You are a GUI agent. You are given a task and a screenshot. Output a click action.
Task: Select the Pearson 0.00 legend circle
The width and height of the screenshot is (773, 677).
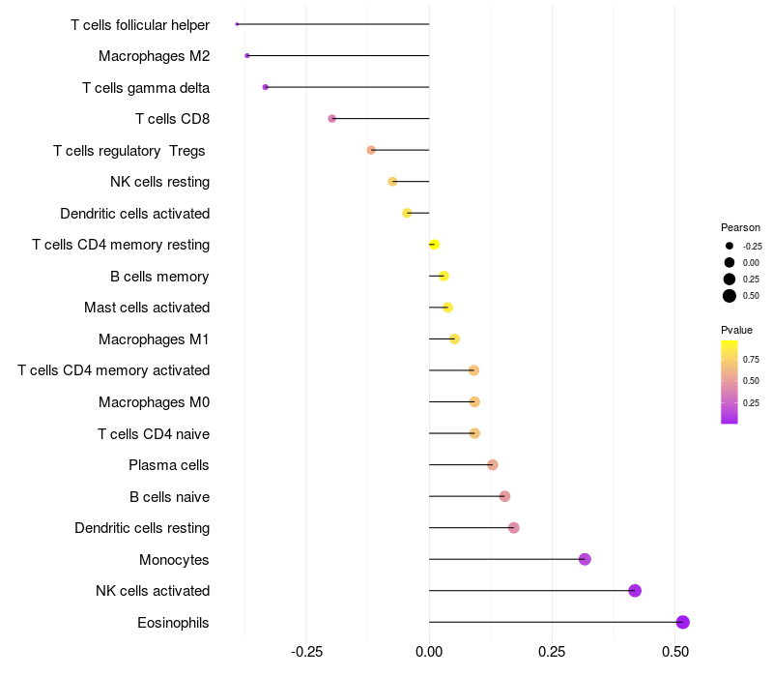730,262
